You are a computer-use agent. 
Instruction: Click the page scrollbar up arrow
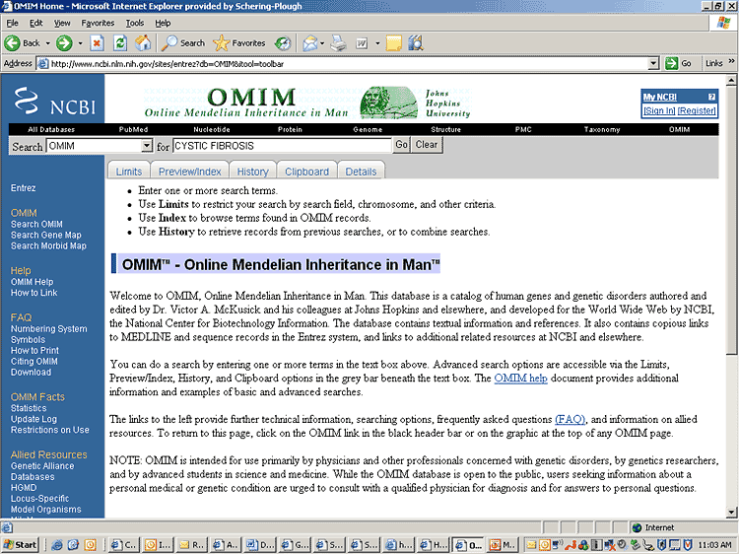click(x=731, y=81)
